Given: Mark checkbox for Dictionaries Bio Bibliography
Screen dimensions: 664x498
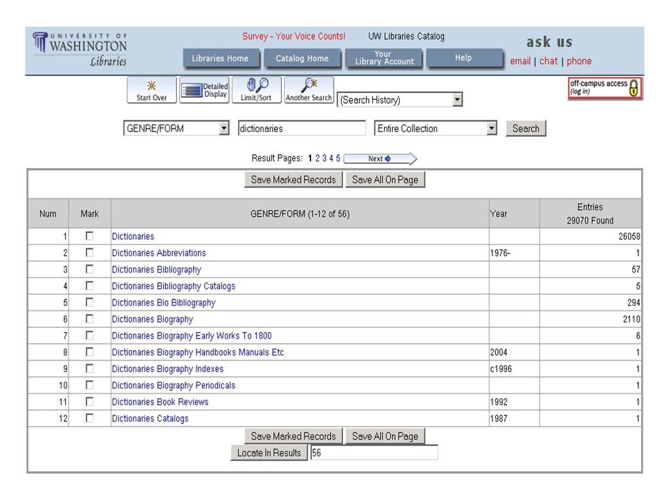Looking at the screenshot, I should [x=89, y=302].
